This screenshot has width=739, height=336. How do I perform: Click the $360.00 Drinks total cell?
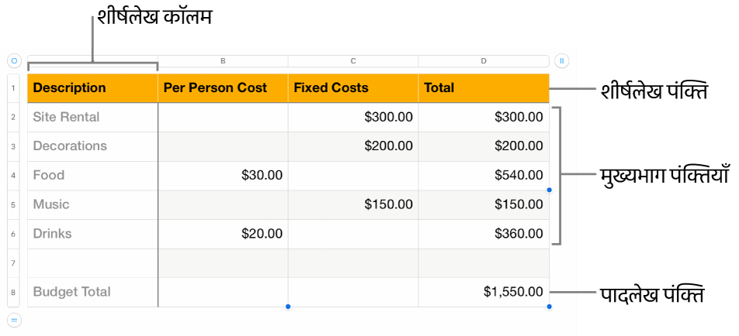(484, 234)
